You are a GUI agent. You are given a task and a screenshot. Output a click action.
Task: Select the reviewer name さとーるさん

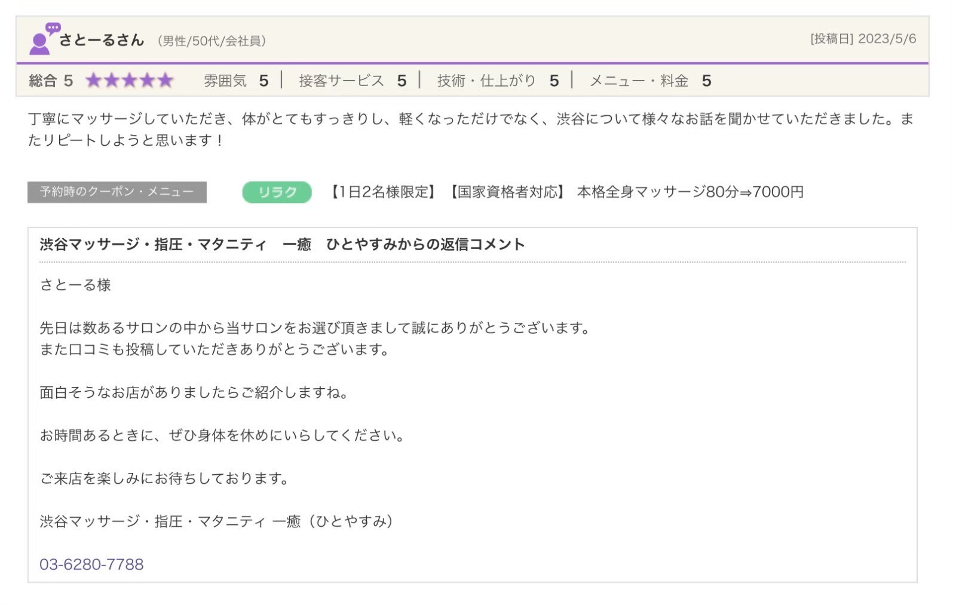coord(102,40)
